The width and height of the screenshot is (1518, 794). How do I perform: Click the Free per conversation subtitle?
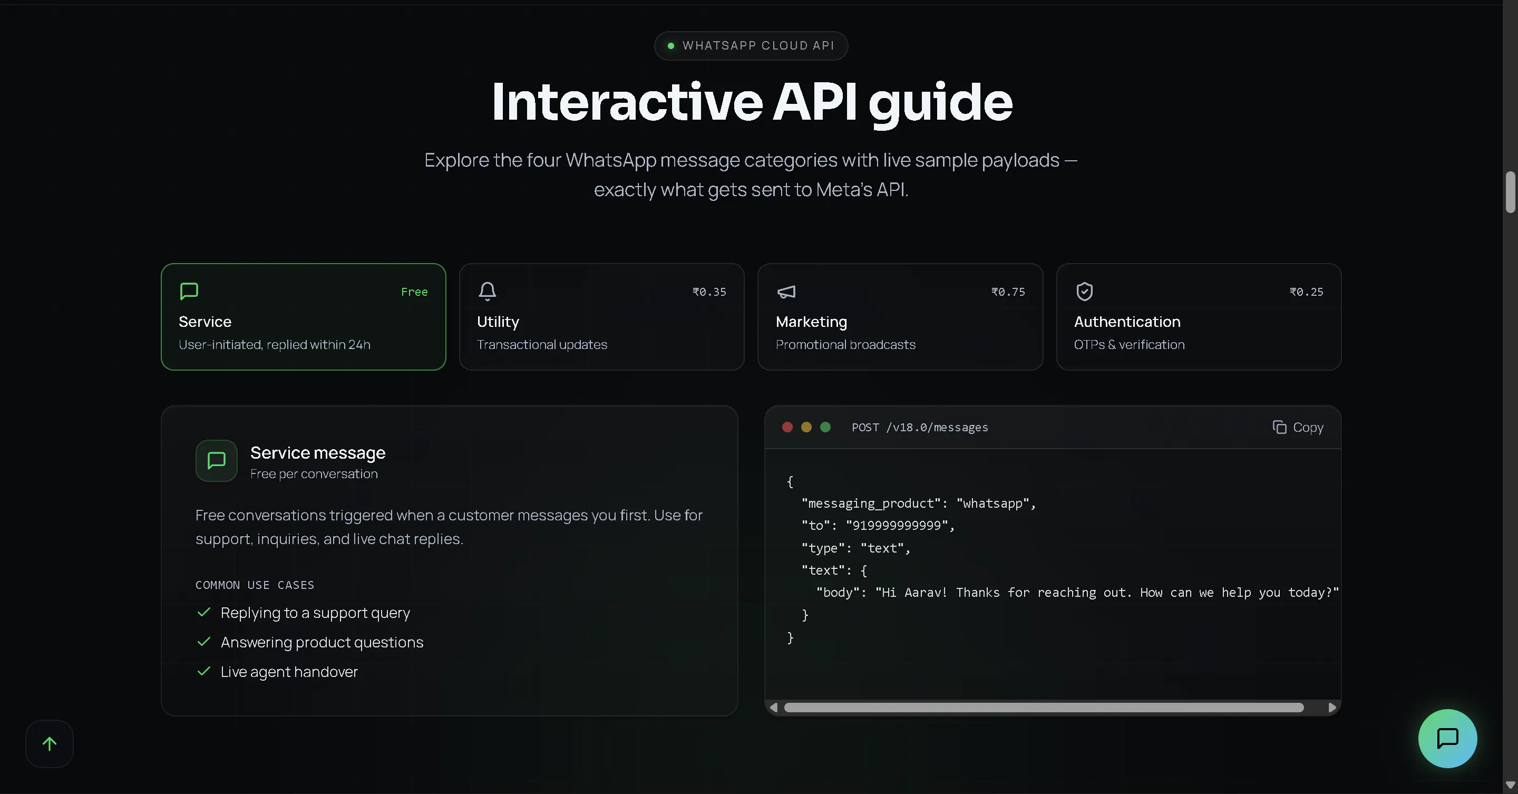pos(314,474)
